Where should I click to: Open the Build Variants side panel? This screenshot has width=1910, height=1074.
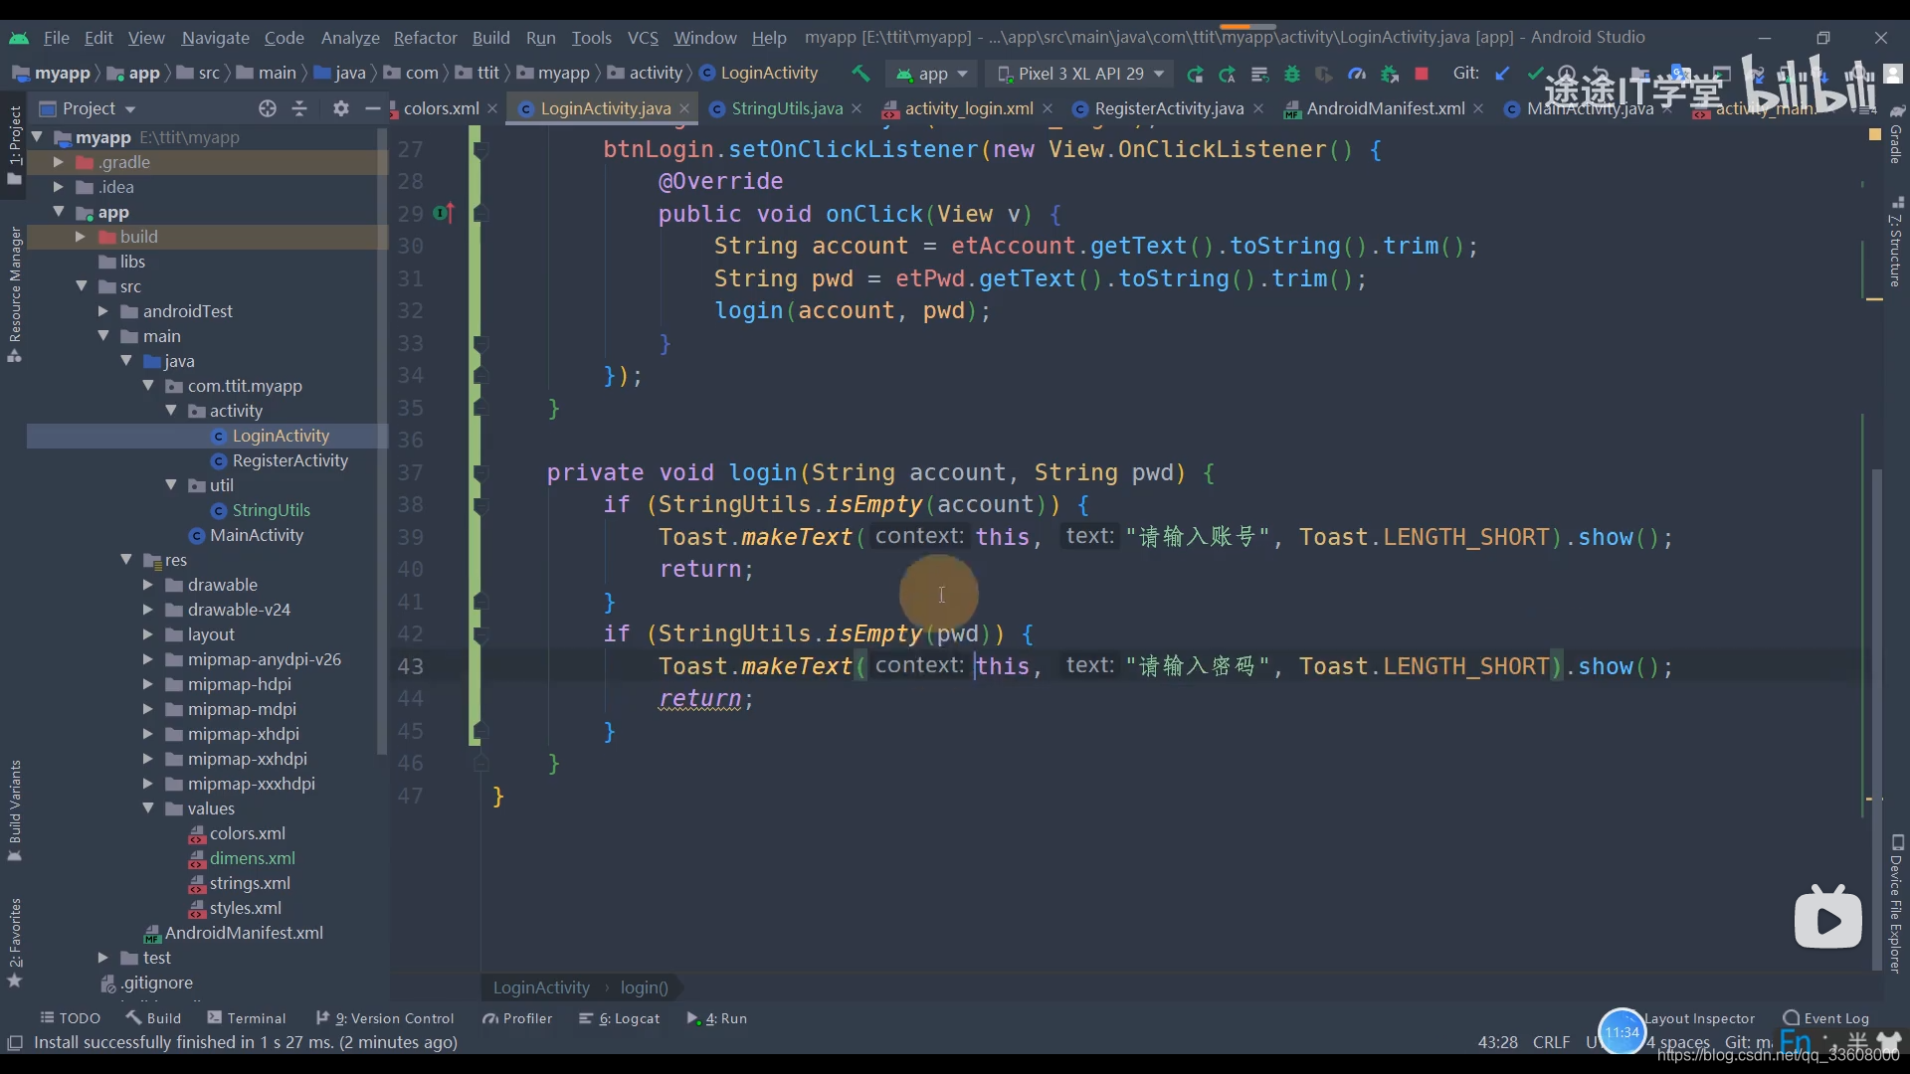click(x=15, y=810)
